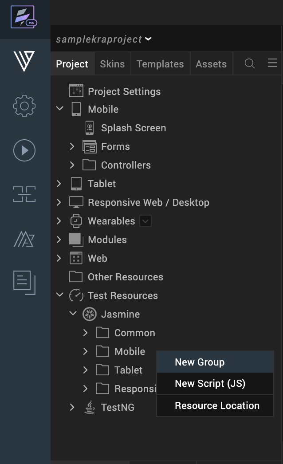Click the MA logo icon in sidebar
Screen dimensions: 283x464
coord(24,238)
